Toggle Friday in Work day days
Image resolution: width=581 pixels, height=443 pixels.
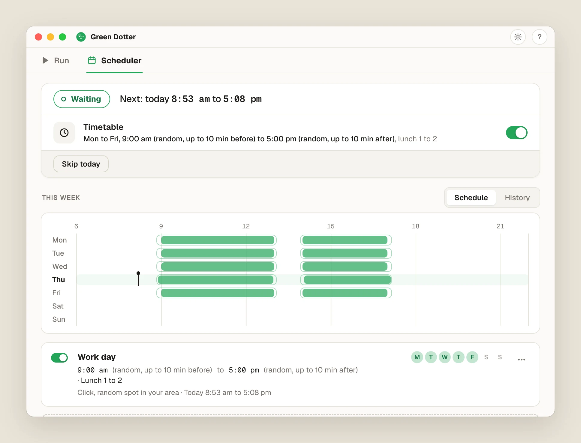[472, 357]
